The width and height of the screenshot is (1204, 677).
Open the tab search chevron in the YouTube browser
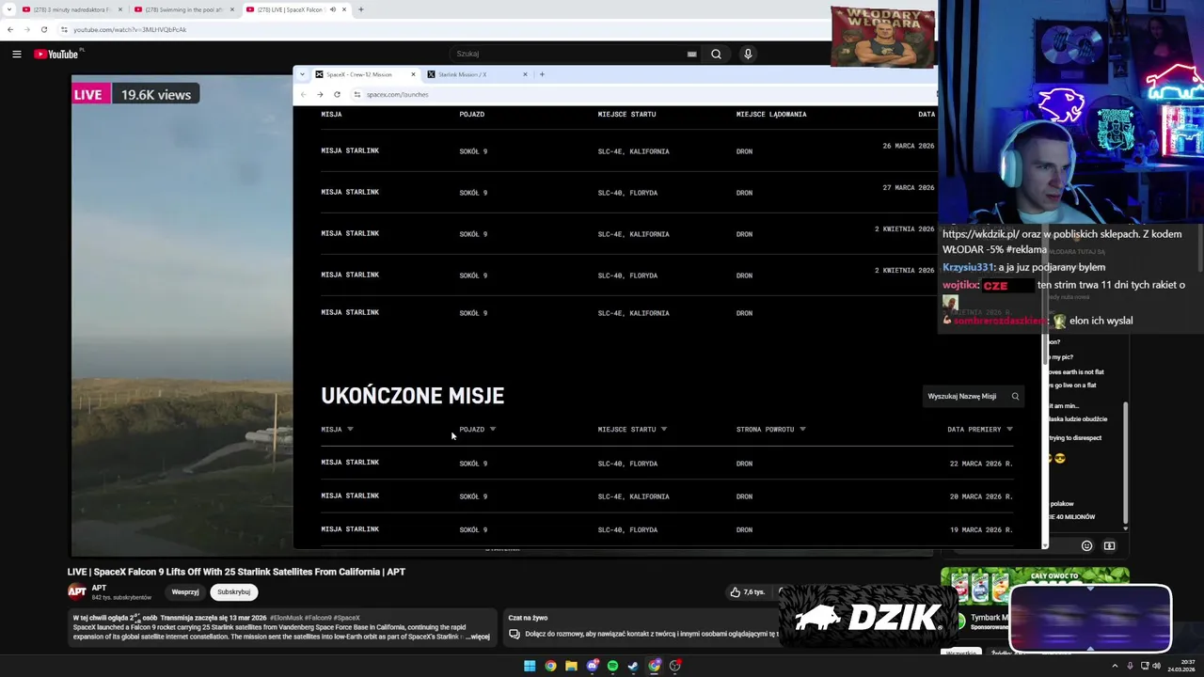(x=9, y=9)
